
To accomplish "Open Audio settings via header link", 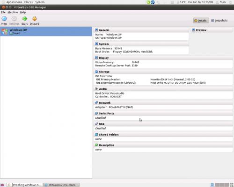I will tap(103, 89).
